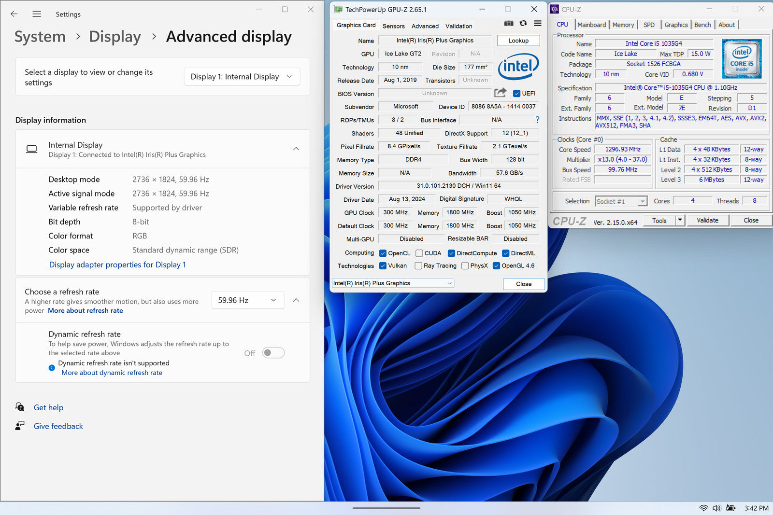Click the Driver Version field in GPU-Z

point(458,186)
